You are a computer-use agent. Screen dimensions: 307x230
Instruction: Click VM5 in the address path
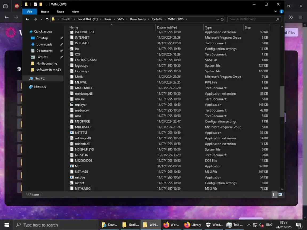tap(120, 19)
